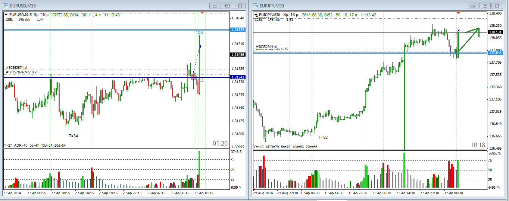Viewport: 509px width, 201px height.
Task: Click the 1.31640 price scale value in EURUSD
Action: point(237,18)
